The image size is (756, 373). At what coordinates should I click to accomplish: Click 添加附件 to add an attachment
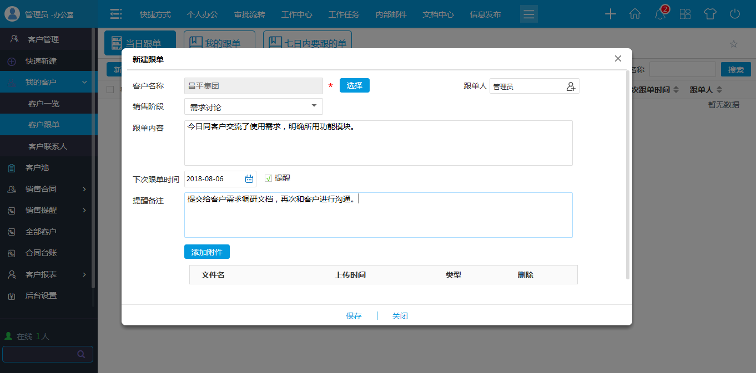point(206,252)
